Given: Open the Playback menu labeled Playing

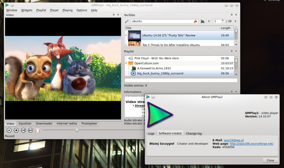Looking at the screenshot, I should (x=67, y=10).
